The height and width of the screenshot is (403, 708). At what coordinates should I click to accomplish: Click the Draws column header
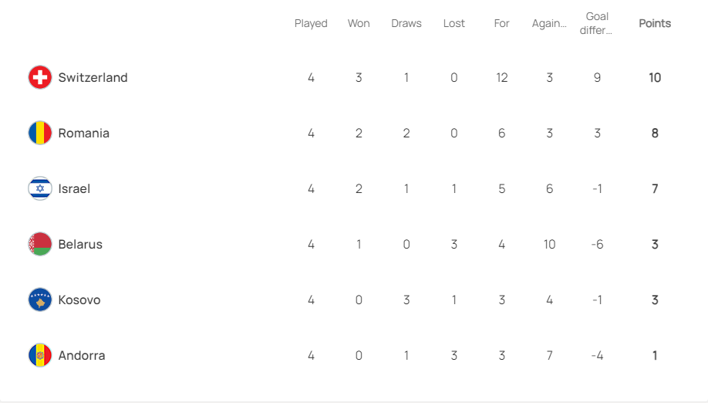coord(406,23)
